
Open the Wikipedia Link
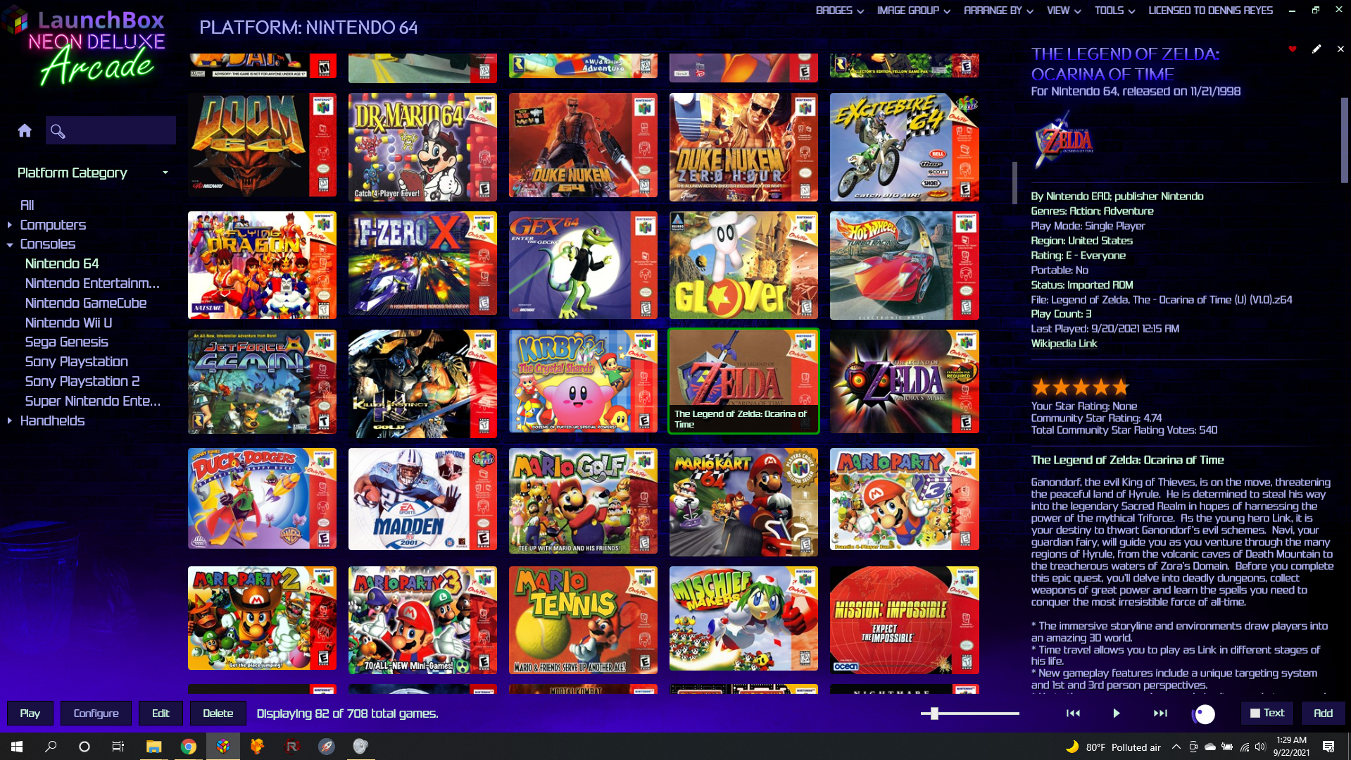pos(1064,344)
